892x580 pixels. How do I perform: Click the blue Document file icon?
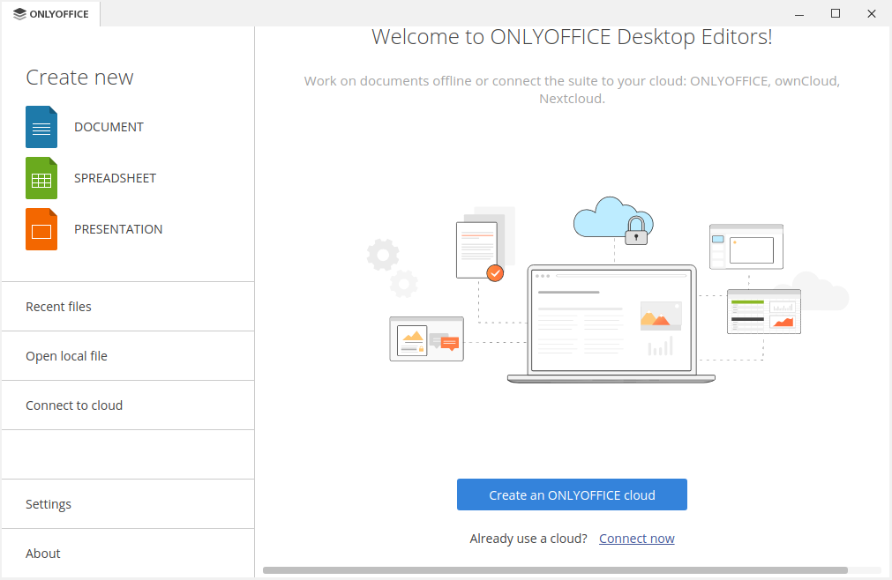pyautogui.click(x=41, y=127)
